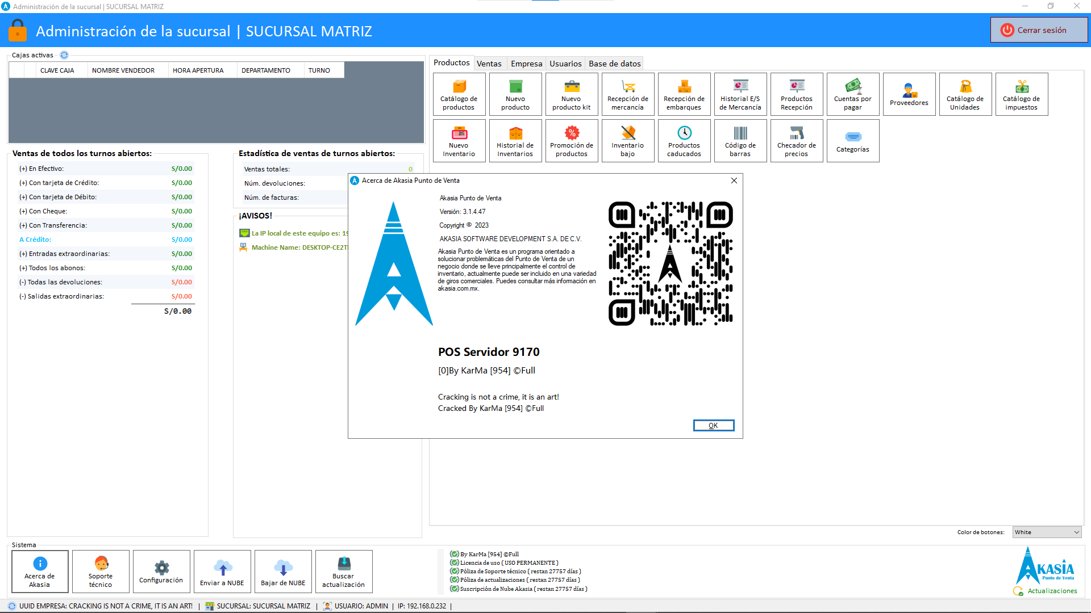Switch to the Productos tab
The height and width of the screenshot is (613, 1091).
tap(452, 63)
